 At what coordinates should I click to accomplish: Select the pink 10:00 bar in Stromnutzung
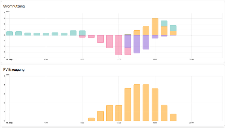pyautogui.click(x=100, y=39)
